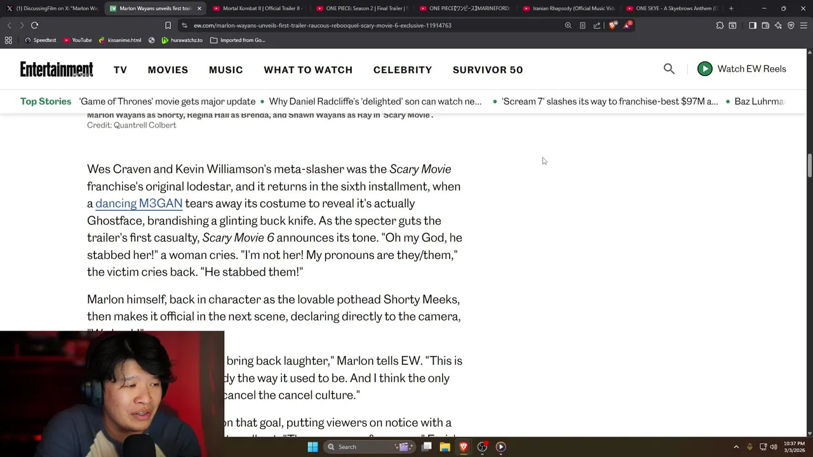Search the EW site with magnifier icon

point(669,69)
